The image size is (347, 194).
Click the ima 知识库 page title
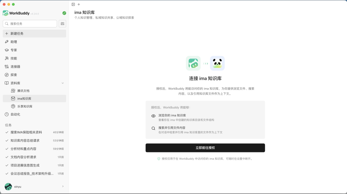(x=85, y=13)
